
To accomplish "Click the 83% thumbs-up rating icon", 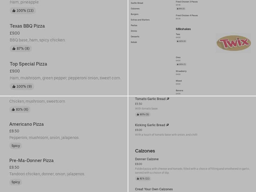I will tap(19, 109).
